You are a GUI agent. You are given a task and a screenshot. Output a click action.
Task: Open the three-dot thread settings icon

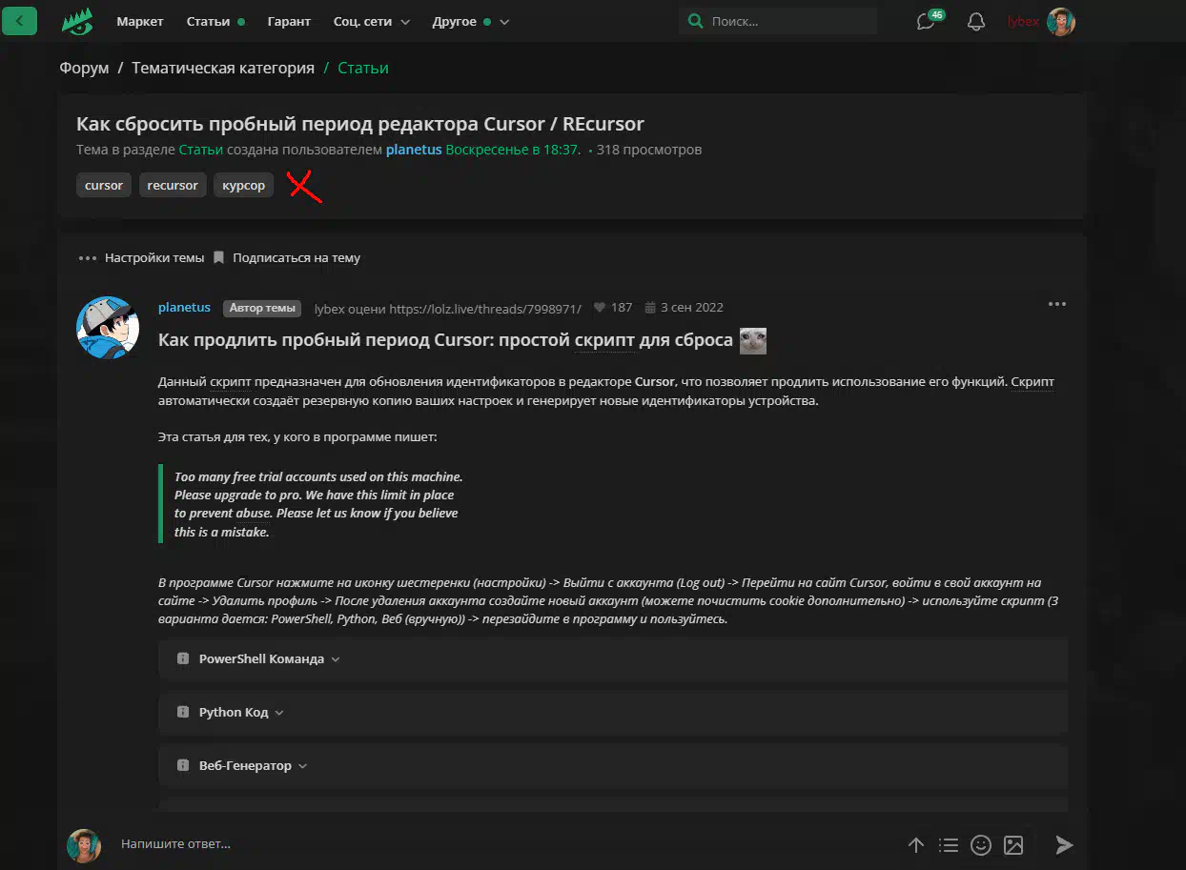pyautogui.click(x=88, y=258)
